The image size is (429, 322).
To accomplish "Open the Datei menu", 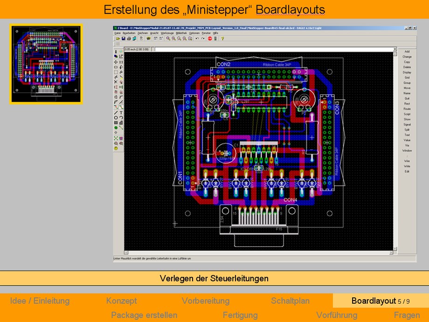I will pos(118,33).
